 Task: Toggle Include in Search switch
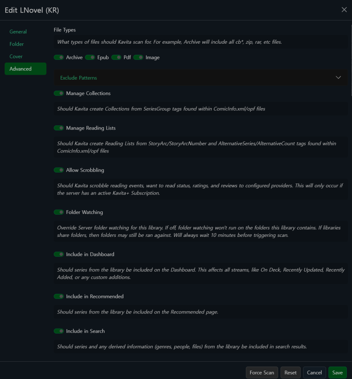pos(59,331)
